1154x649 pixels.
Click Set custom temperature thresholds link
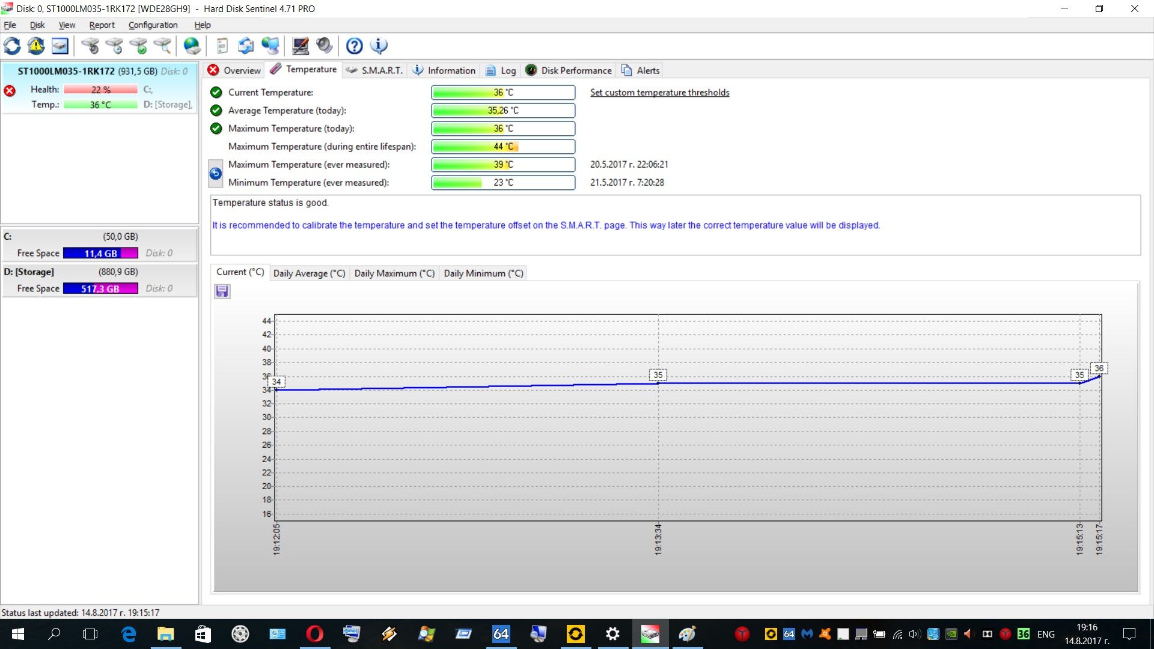pos(659,93)
